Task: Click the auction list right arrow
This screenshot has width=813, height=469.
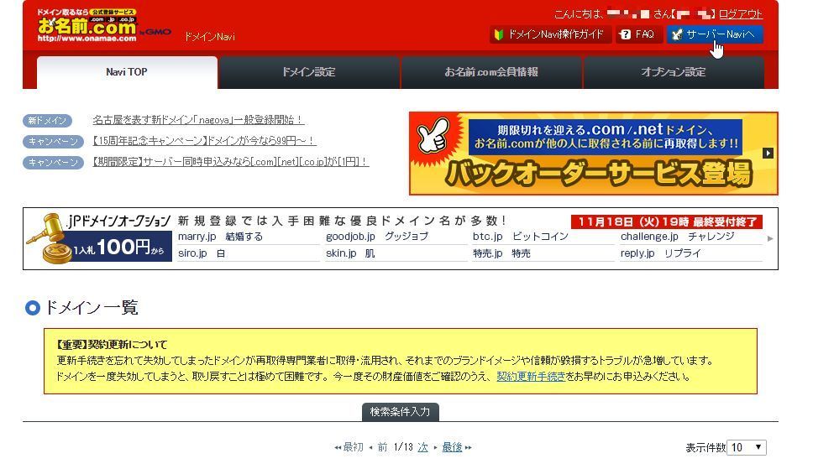Action: tap(770, 239)
